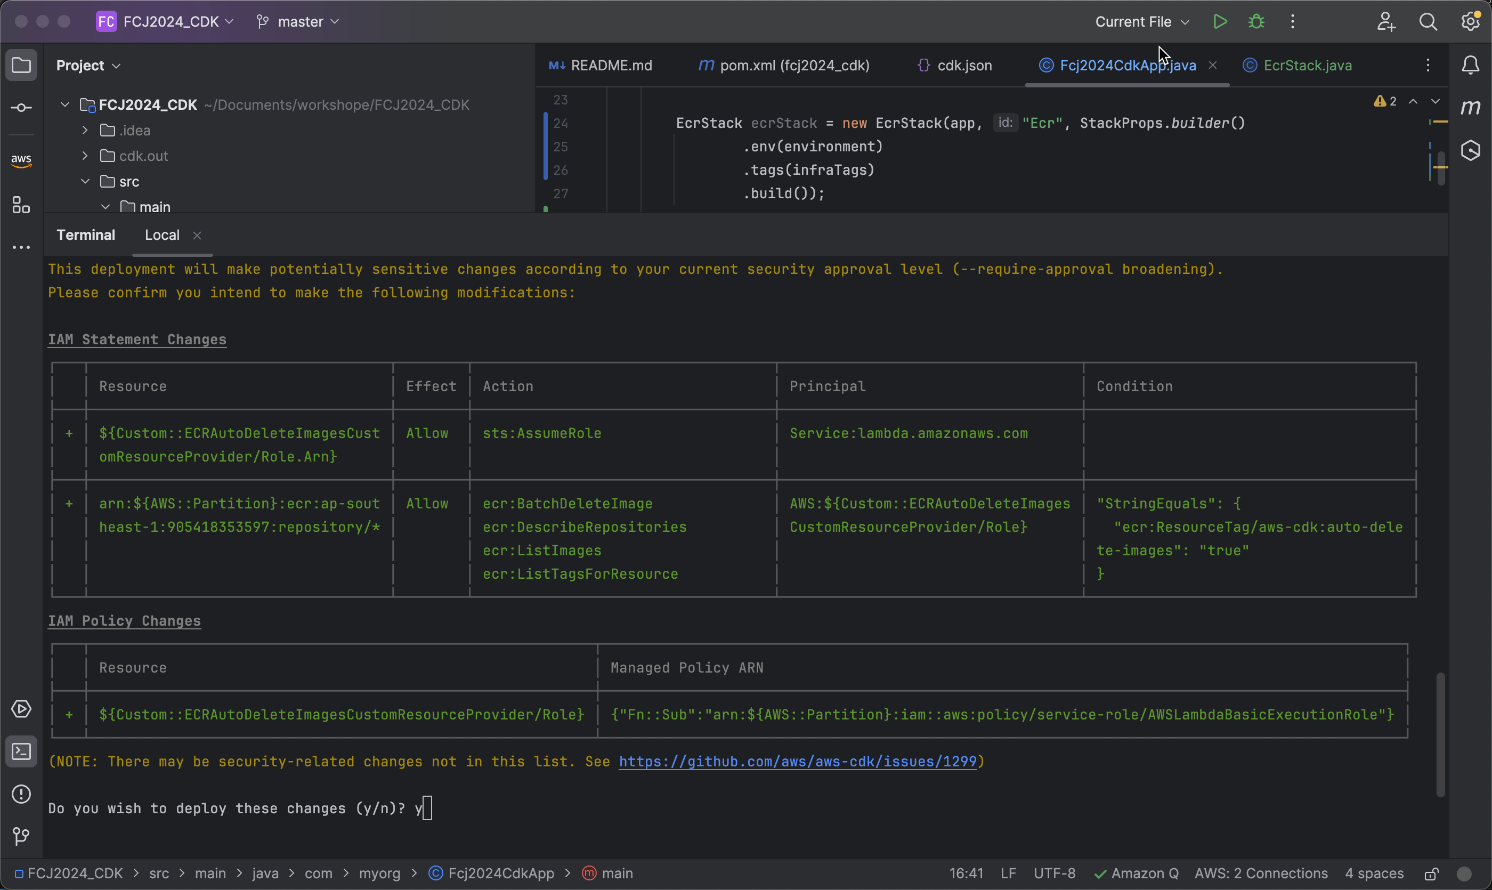Click the terminal panel vertical scrollbar
The height and width of the screenshot is (890, 1492).
coord(1440,735)
